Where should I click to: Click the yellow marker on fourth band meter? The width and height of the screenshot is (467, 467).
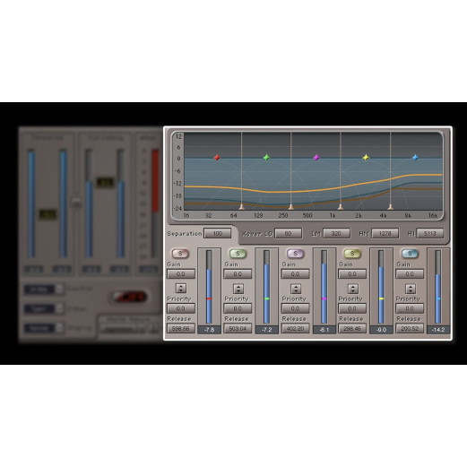pyautogui.click(x=381, y=298)
